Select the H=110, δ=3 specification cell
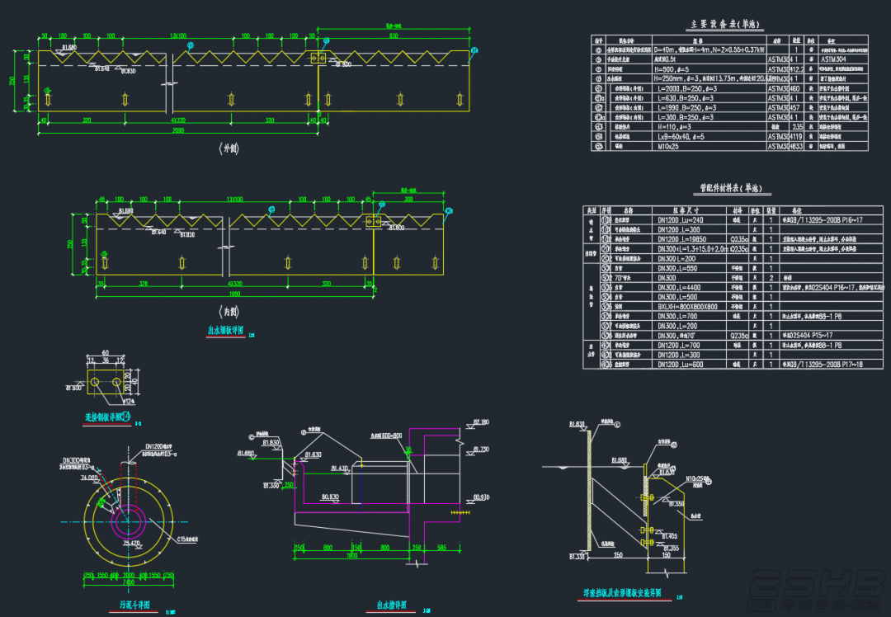Screen dimensions: 891x617 click(675, 127)
